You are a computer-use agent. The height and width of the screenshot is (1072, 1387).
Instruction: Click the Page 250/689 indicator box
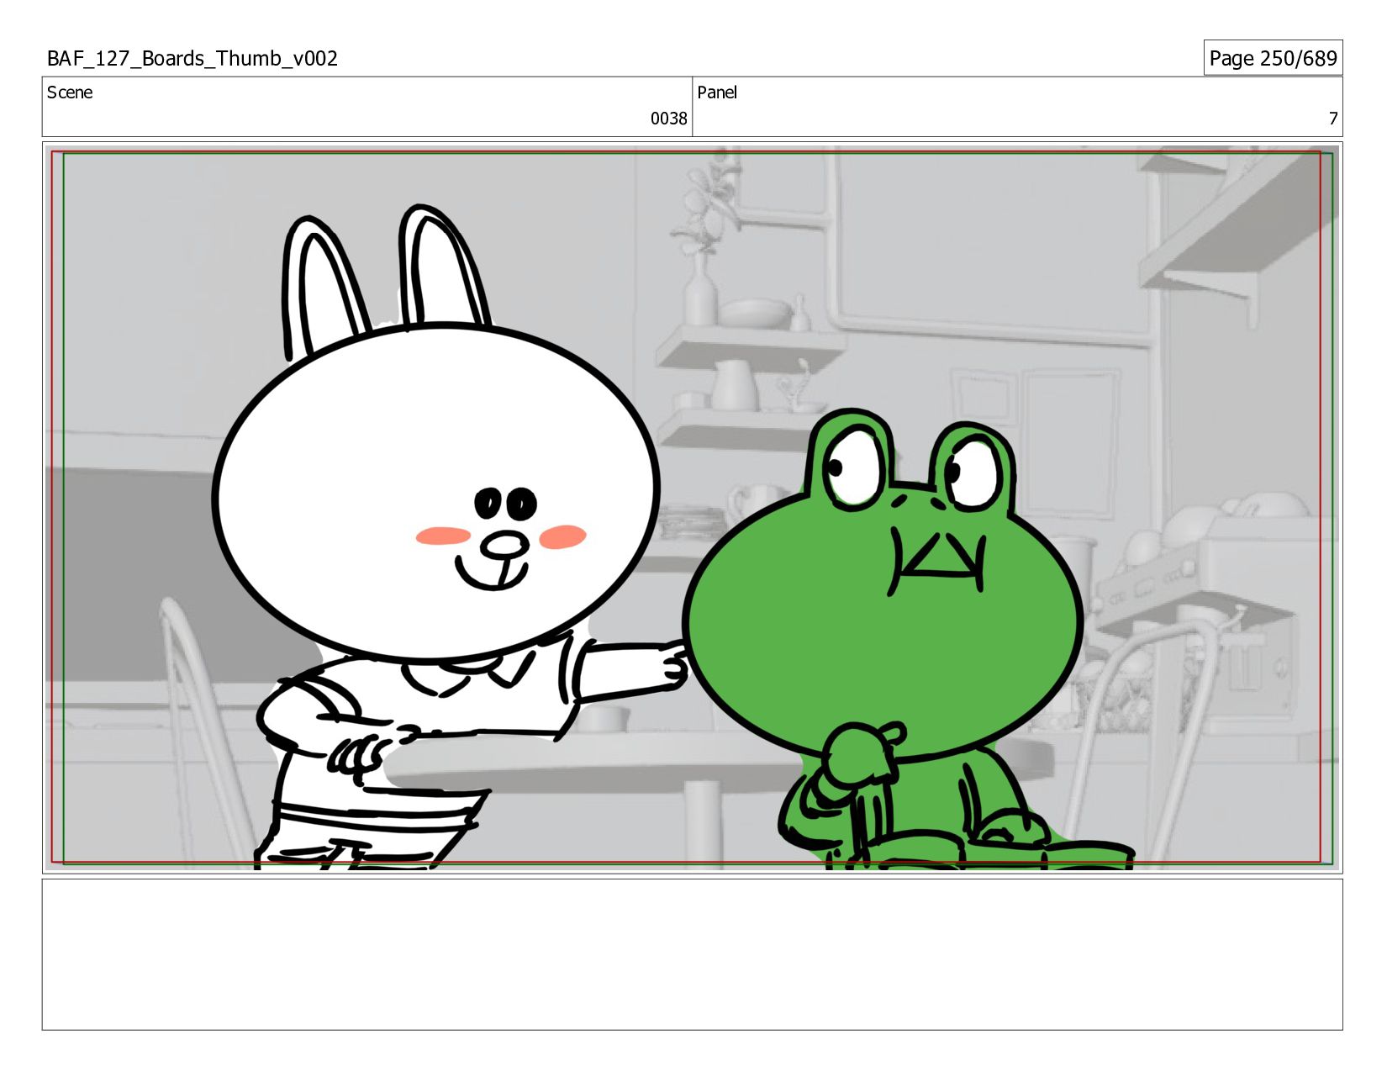tap(1273, 58)
